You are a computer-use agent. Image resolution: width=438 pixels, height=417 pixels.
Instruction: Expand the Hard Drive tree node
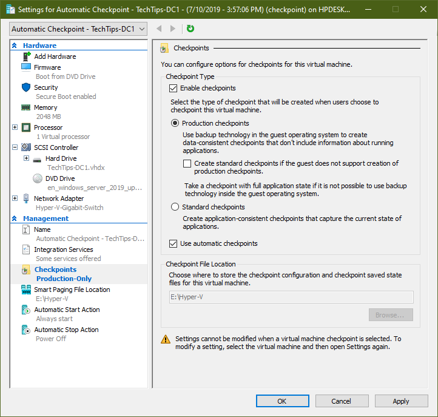click(x=26, y=158)
